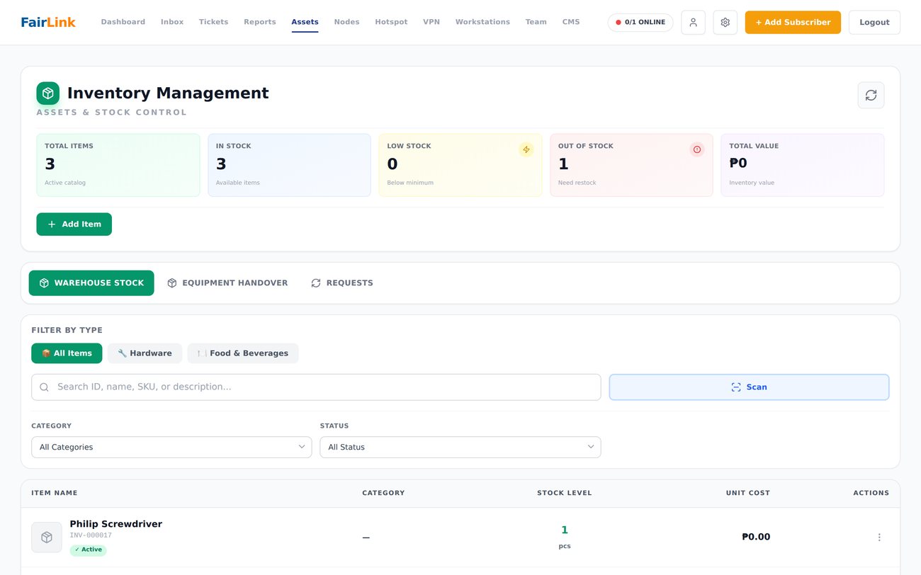The image size is (921, 575).
Task: Refresh inventory with the reload icon
Action: point(871,95)
